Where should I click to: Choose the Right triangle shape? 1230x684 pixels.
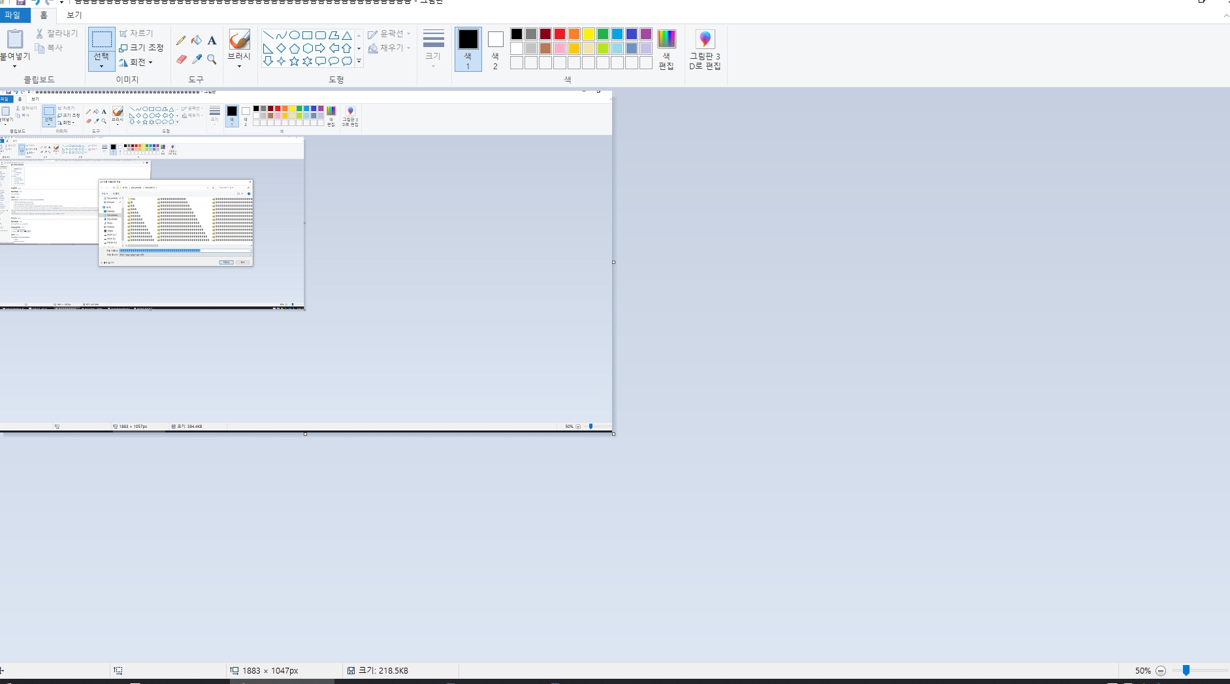(x=268, y=48)
